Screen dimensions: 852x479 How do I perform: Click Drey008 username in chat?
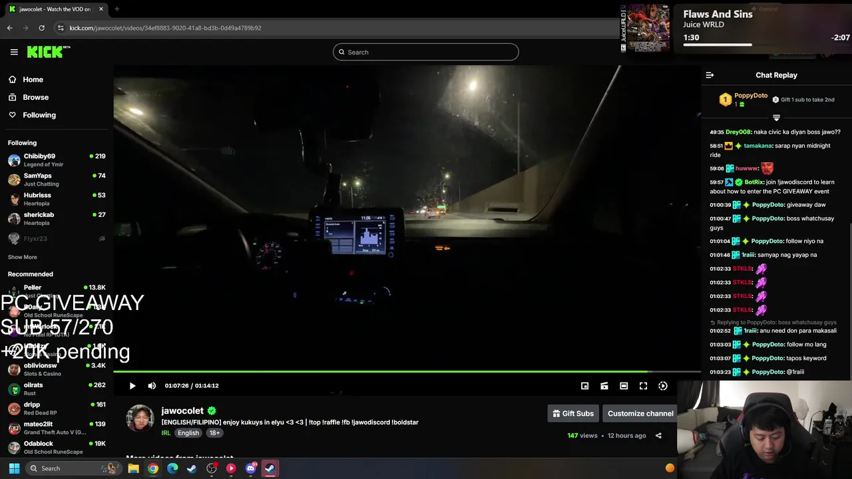click(x=738, y=132)
